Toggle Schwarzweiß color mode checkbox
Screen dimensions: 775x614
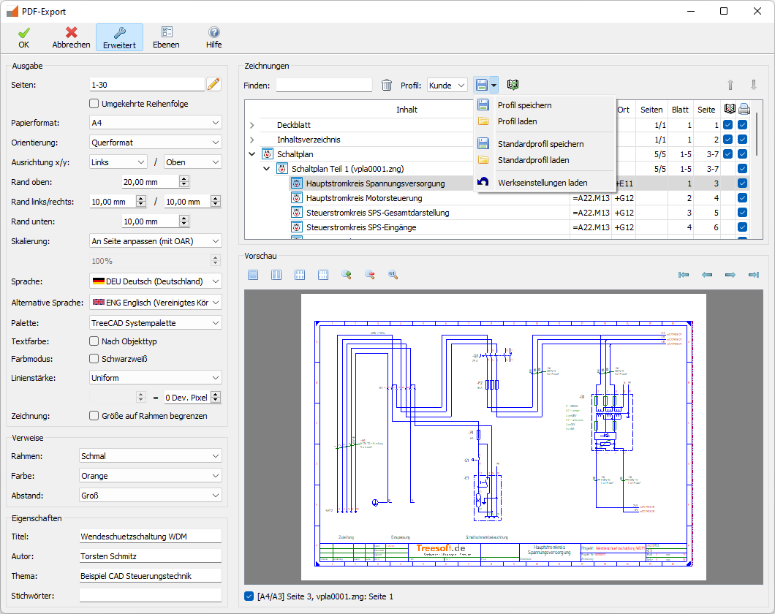click(x=94, y=359)
